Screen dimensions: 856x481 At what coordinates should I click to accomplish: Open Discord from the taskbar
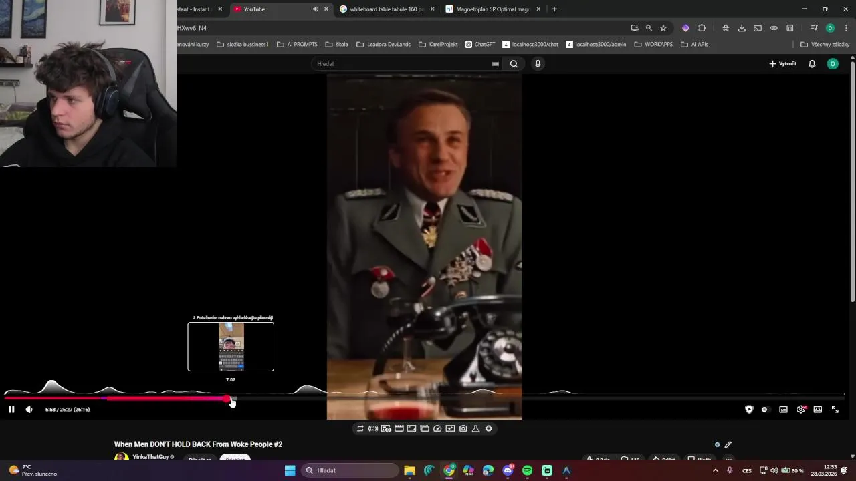tap(508, 470)
